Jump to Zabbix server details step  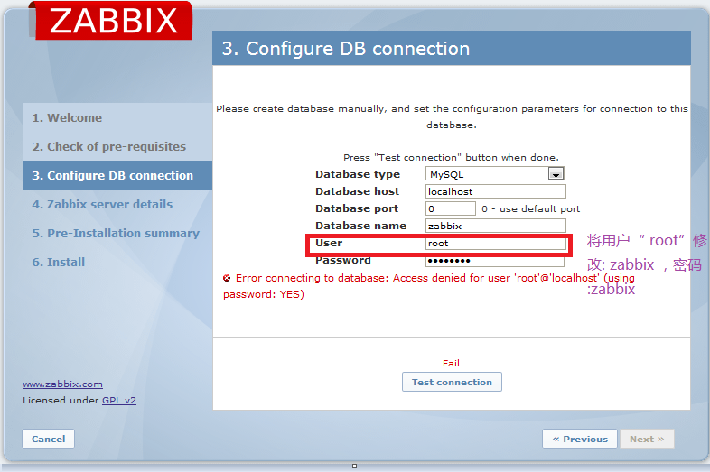click(x=102, y=204)
